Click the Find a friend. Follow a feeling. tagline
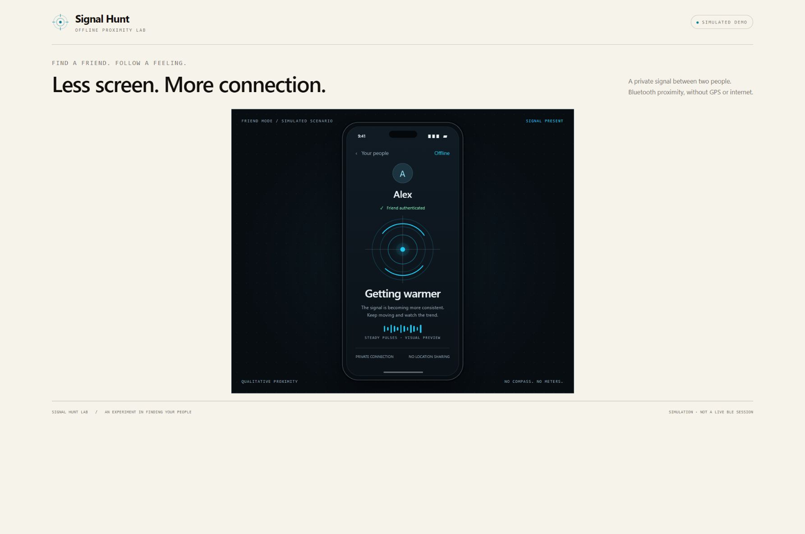This screenshot has height=534, width=805. (x=119, y=63)
